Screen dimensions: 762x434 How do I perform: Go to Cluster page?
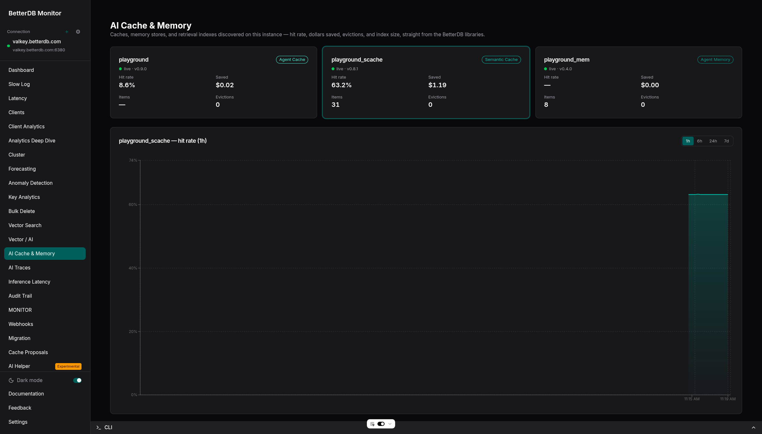[x=45, y=155]
